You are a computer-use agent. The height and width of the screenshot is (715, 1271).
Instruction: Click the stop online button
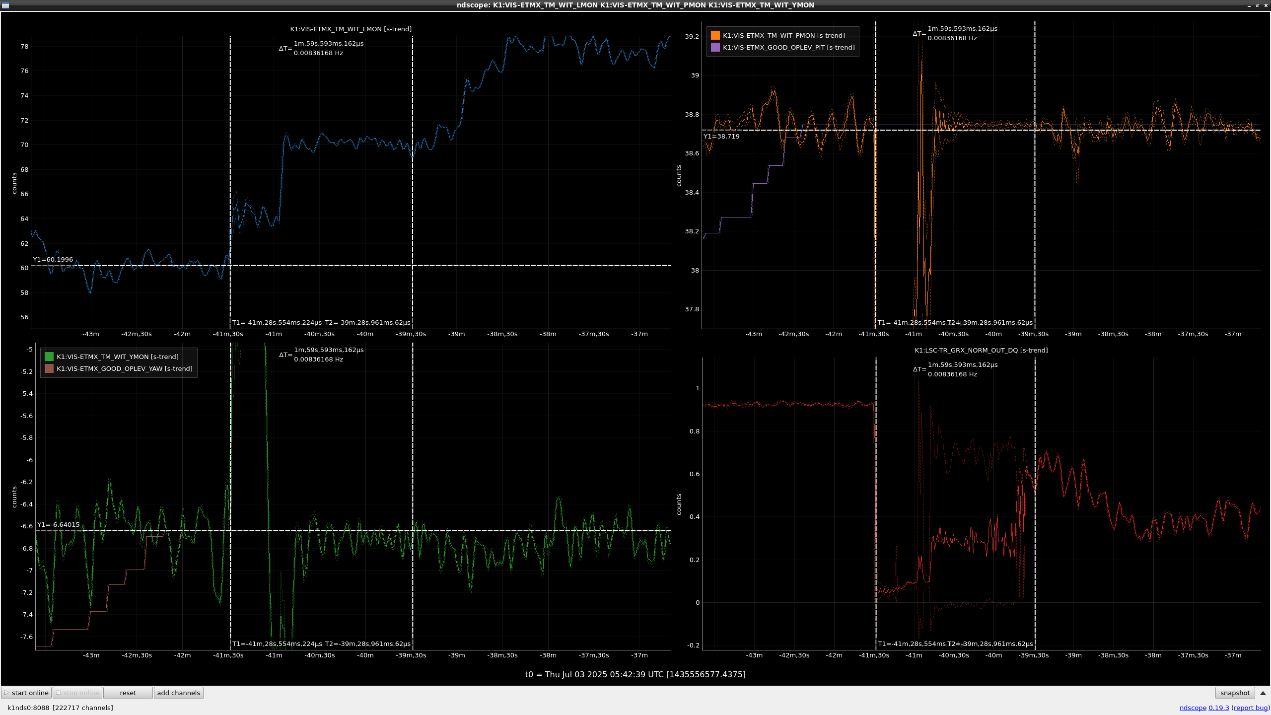coord(77,693)
